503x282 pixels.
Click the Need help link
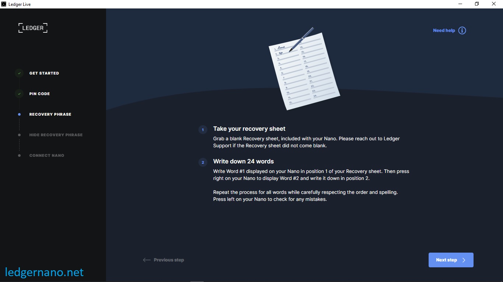tap(444, 30)
